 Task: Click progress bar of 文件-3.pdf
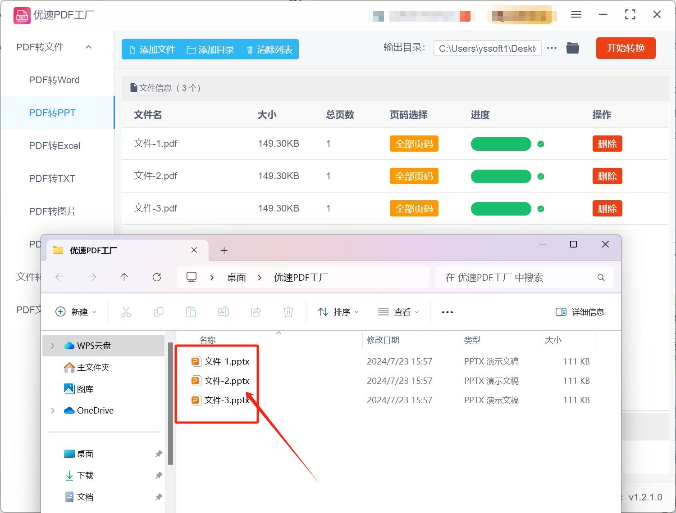pyautogui.click(x=501, y=209)
